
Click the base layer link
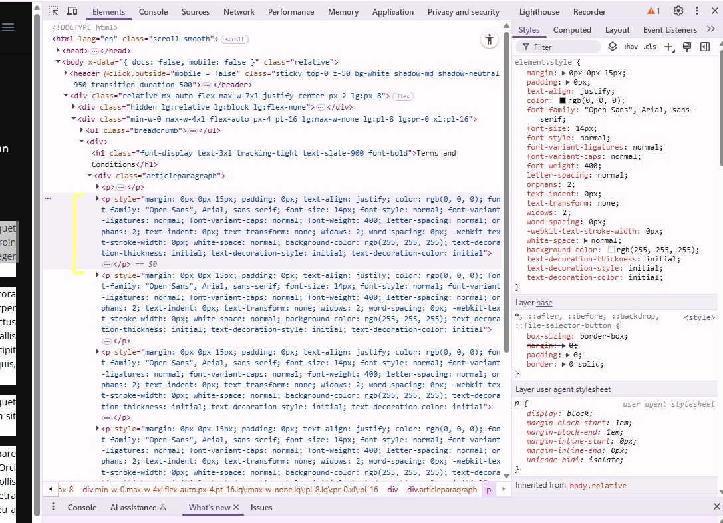click(544, 303)
